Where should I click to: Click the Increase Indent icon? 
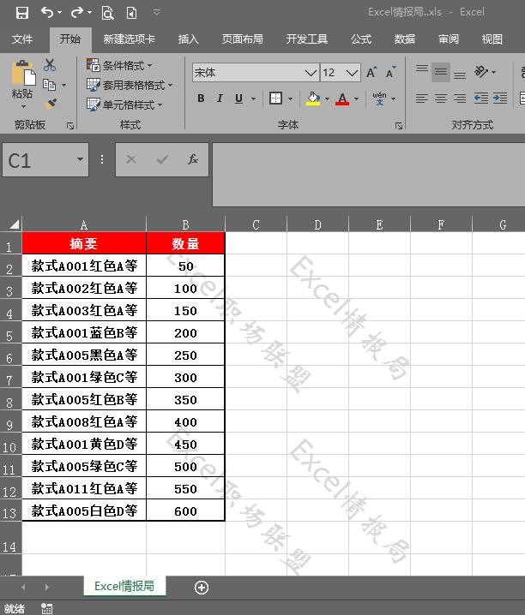[500, 98]
